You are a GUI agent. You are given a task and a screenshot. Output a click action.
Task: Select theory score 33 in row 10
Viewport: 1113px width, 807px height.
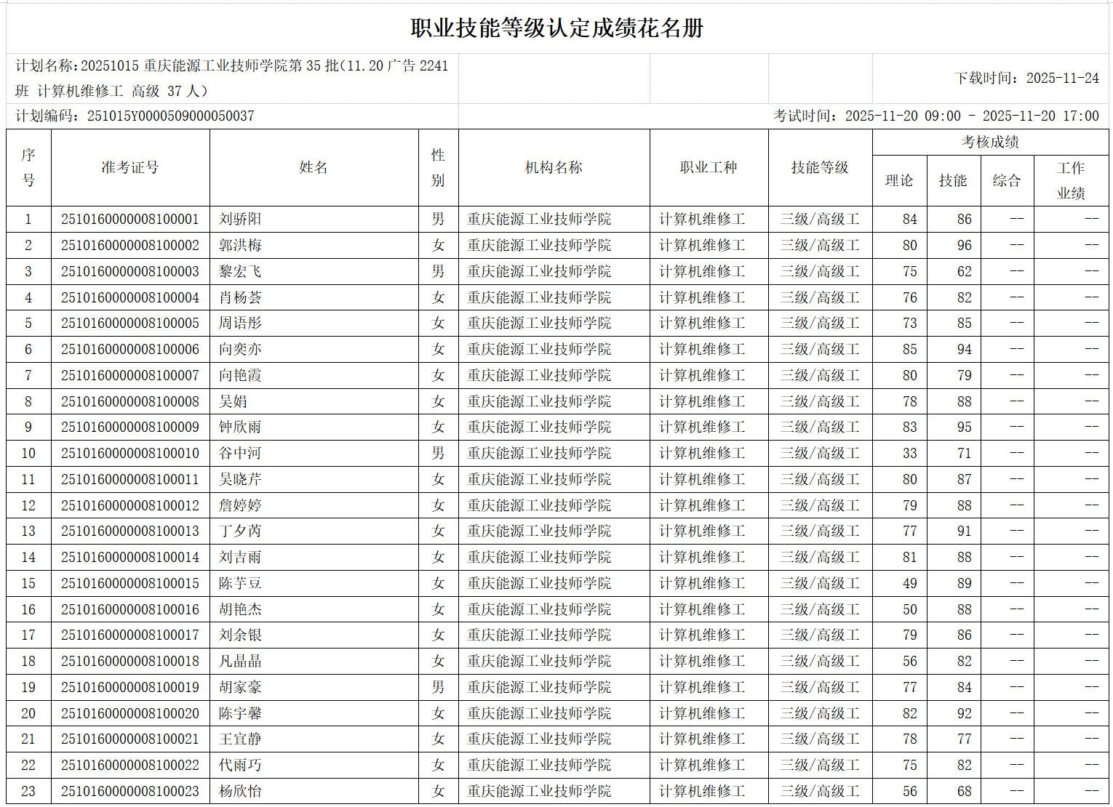click(909, 454)
